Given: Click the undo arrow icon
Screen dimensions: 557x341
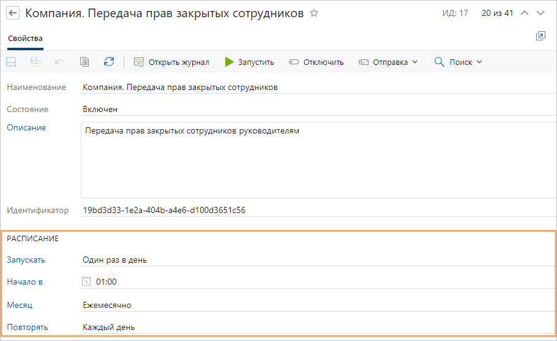Looking at the screenshot, I should pyautogui.click(x=60, y=62).
